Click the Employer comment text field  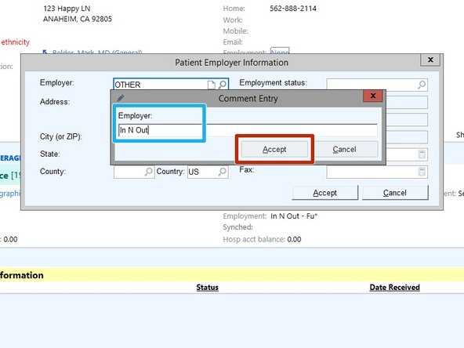pyautogui.click(x=248, y=130)
